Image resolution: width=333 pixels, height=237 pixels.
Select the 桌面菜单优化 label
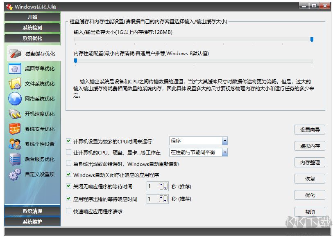pos(40,68)
